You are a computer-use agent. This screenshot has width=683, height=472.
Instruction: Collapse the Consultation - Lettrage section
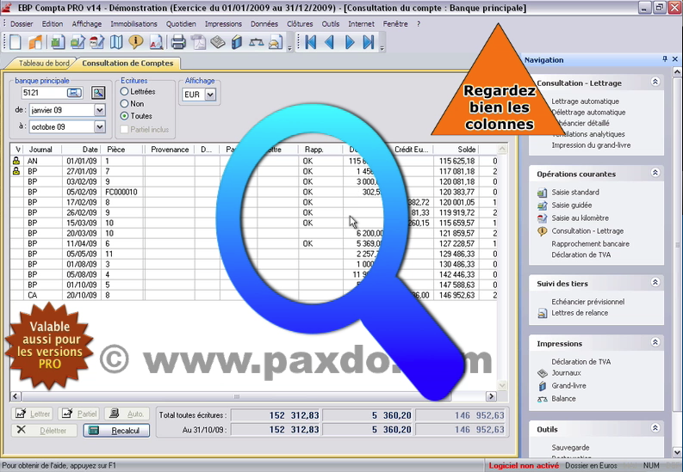[x=655, y=83]
